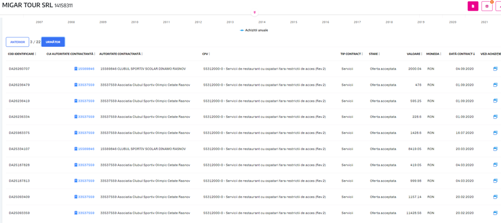Open acquisition details icon for DA25983375
The image size is (501, 223).
pos(495,132)
